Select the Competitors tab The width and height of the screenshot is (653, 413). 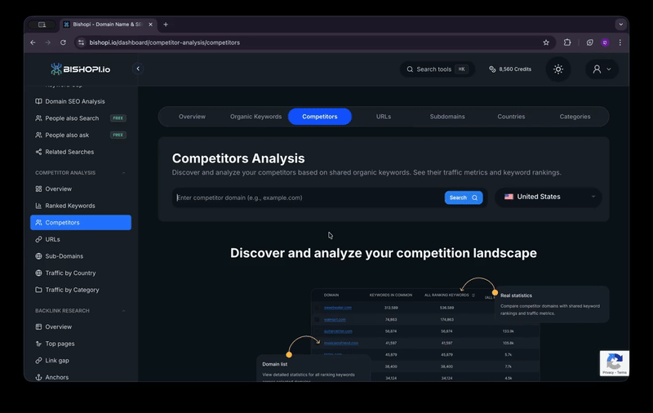[x=320, y=117]
